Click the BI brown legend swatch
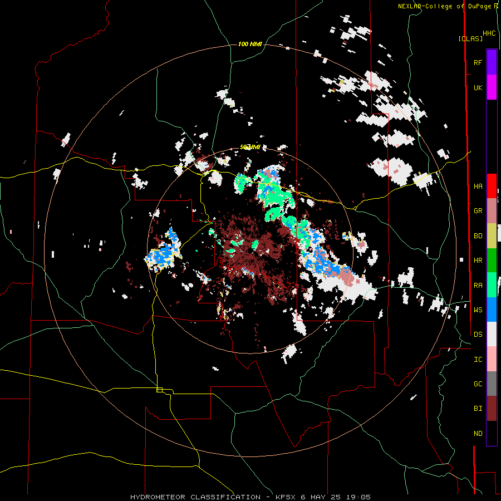501x501 pixels. pyautogui.click(x=492, y=409)
